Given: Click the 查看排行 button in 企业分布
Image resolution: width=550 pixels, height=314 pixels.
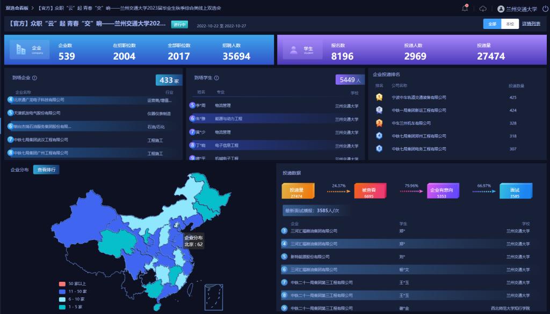Looking at the screenshot, I should [x=46, y=169].
